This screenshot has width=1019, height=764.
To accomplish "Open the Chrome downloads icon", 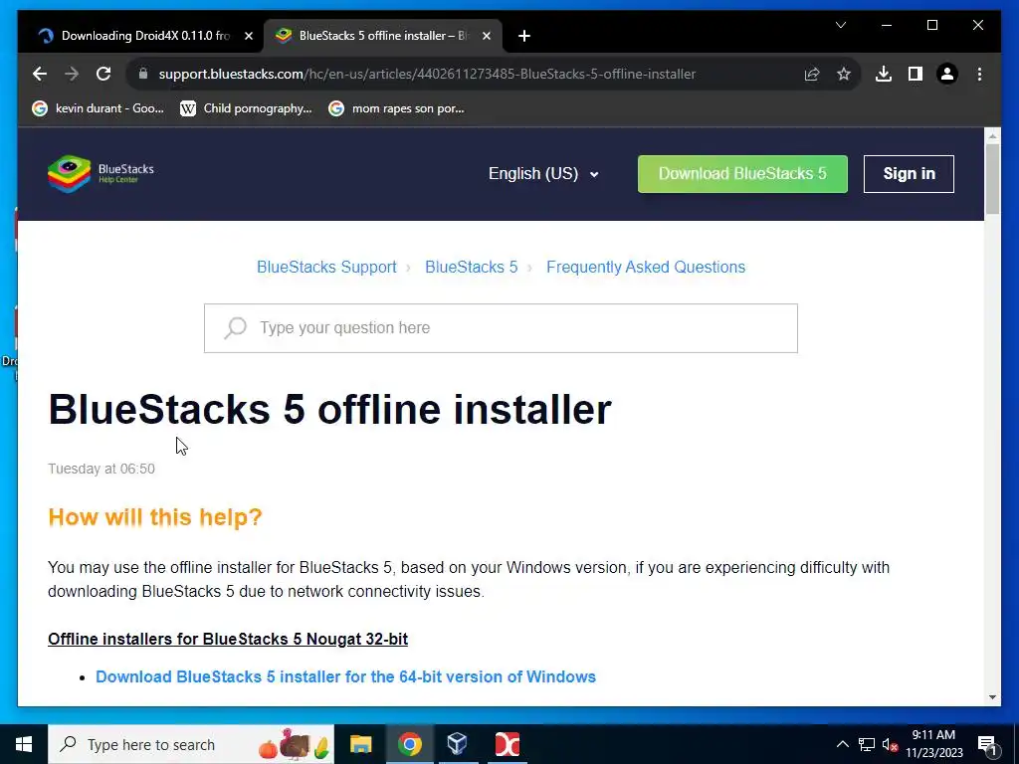I will pos(884,74).
